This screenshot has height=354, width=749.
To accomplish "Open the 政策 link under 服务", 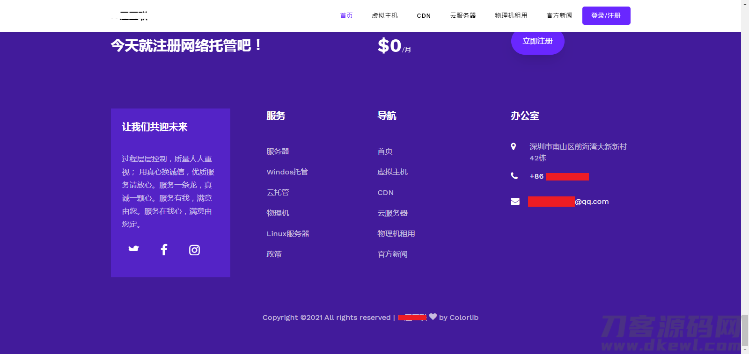I will pyautogui.click(x=274, y=254).
